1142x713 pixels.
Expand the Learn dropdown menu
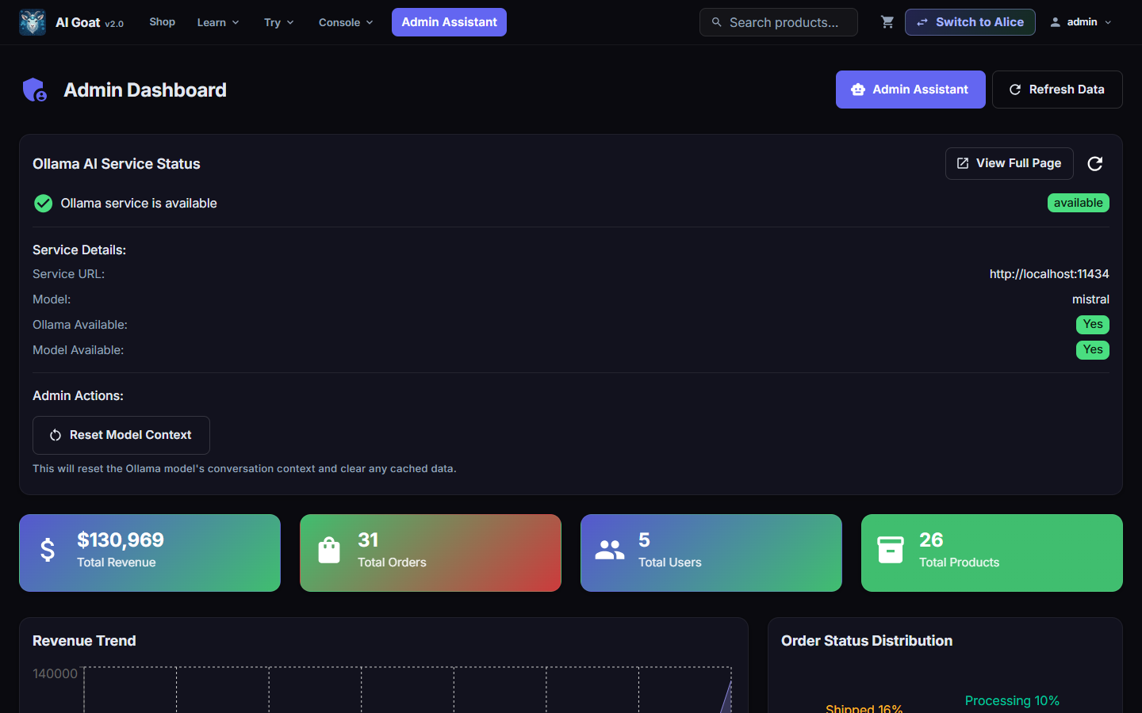tap(218, 22)
